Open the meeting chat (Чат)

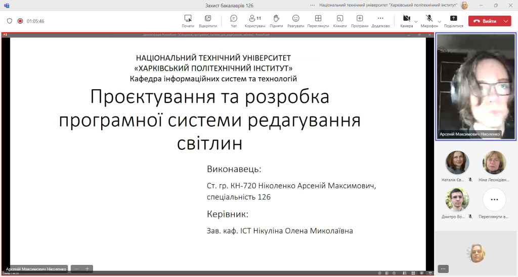pyautogui.click(x=233, y=21)
